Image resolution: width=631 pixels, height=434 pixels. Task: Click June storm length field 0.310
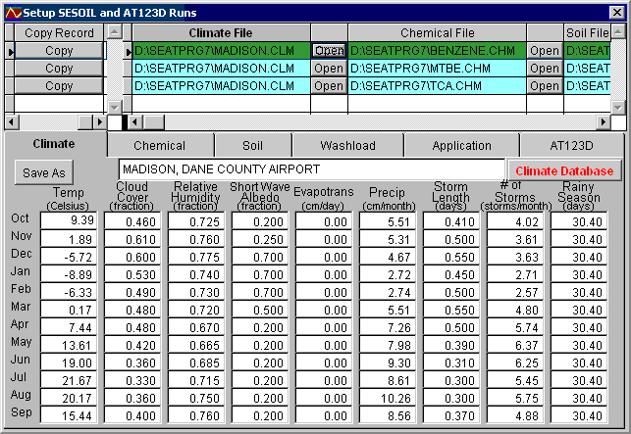tap(451, 362)
